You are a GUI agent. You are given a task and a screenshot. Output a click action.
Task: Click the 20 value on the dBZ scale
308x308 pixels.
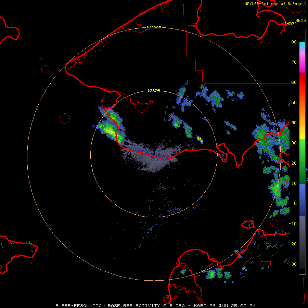294,163
